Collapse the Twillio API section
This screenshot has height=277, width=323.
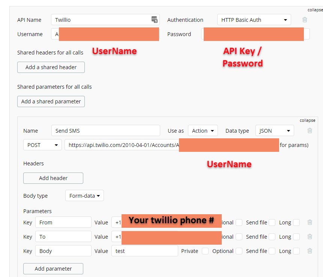(315, 10)
